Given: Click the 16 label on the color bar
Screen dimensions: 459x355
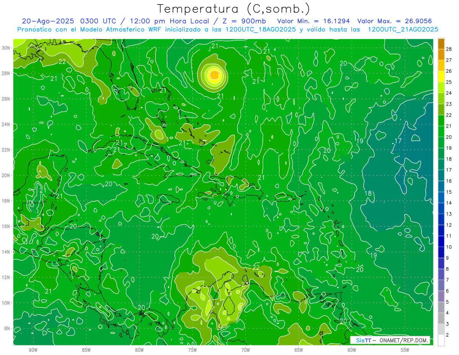Looking at the screenshot, I should point(449,181).
